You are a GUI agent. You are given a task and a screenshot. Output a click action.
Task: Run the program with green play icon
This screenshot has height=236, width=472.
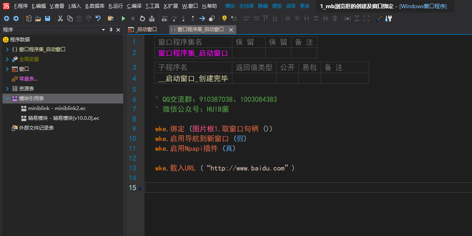[124, 18]
